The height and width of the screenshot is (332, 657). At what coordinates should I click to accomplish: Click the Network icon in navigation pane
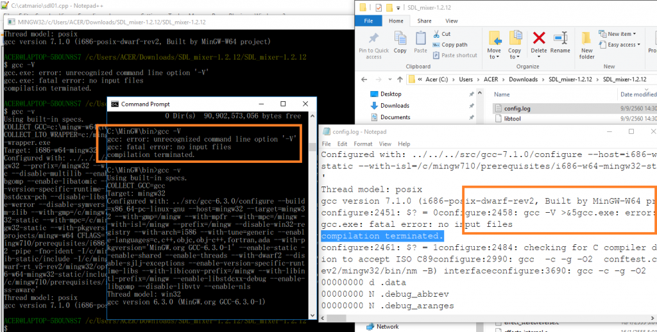[x=370, y=327]
